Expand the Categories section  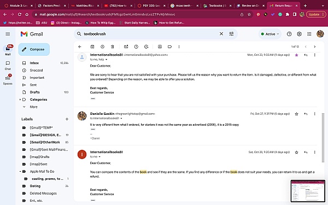point(20,99)
